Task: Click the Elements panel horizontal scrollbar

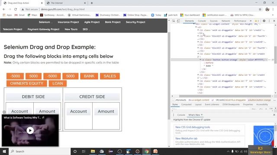Action: point(225,96)
